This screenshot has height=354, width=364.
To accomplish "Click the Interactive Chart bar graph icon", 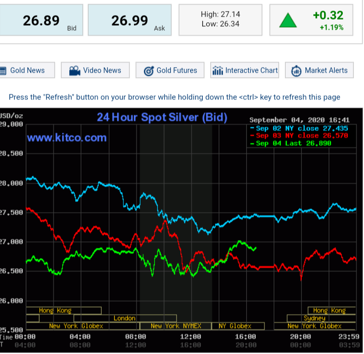I will 218,71.
